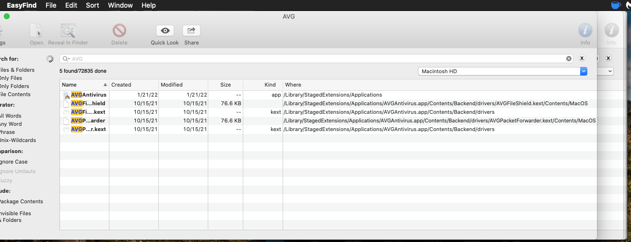Select the AVGP...r.kext result name
This screenshot has width=631, height=242.
pos(89,129)
